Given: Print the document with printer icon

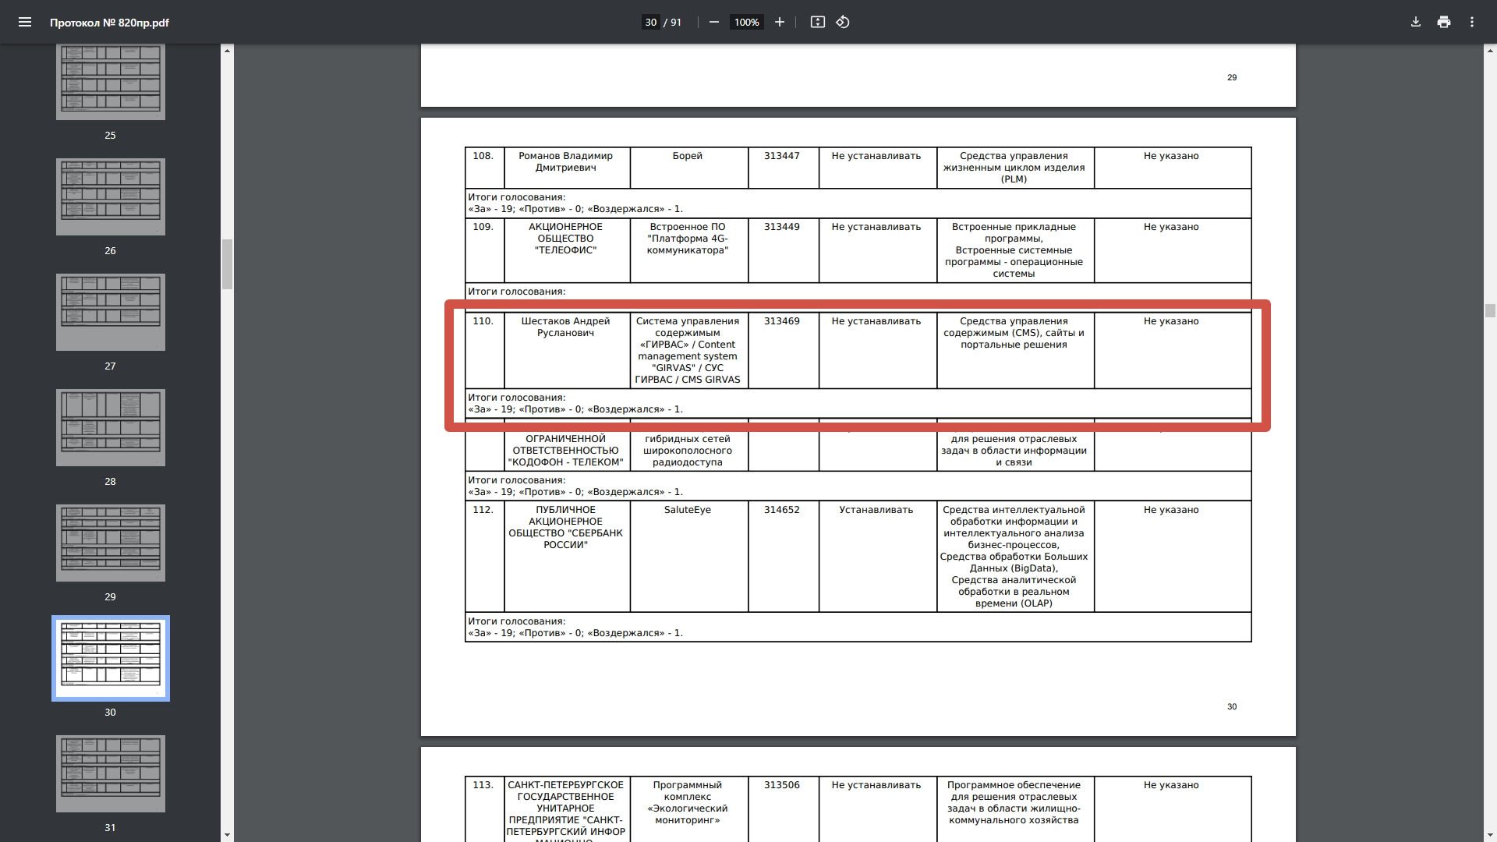Looking at the screenshot, I should (x=1444, y=22).
